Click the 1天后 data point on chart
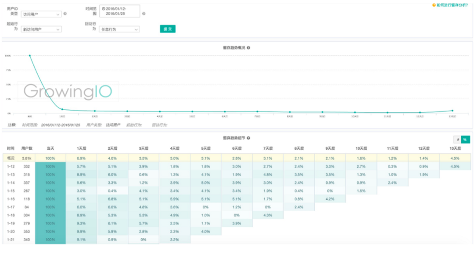 pos(62,109)
